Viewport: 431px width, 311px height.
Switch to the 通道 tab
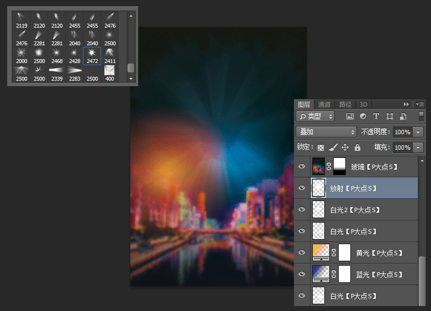point(324,104)
